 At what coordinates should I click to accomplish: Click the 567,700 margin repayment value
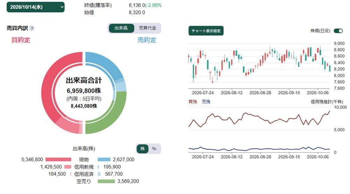114,174
